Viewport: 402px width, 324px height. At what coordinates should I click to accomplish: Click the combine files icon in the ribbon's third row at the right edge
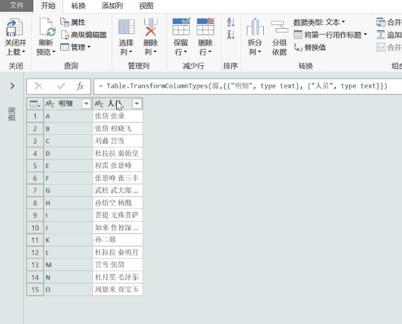coord(381,47)
